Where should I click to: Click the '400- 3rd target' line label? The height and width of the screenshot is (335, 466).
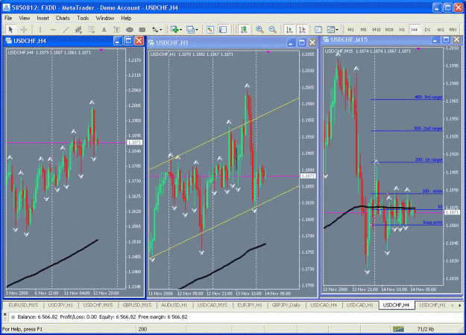pyautogui.click(x=428, y=97)
